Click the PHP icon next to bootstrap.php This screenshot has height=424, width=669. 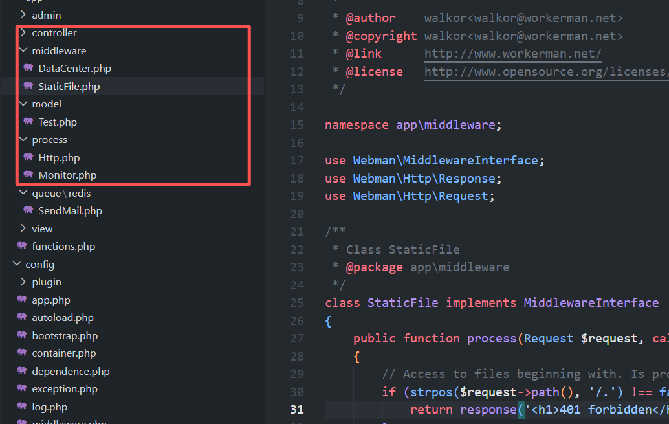pyautogui.click(x=22, y=335)
